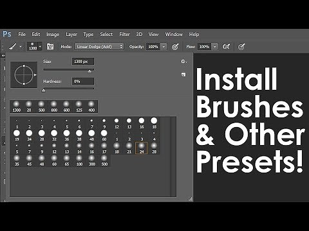
Task: Click the picker resize grip corner
Action: pyautogui.click(x=191, y=199)
